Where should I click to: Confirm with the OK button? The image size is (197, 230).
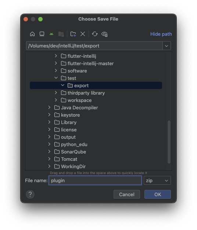pyautogui.click(x=158, y=194)
